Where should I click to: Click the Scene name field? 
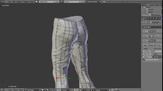72,2
